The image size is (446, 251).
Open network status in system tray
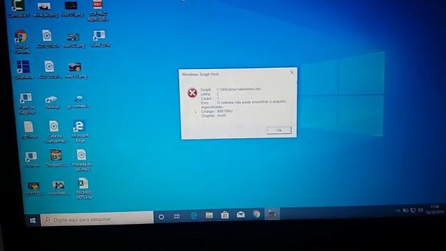click(413, 211)
